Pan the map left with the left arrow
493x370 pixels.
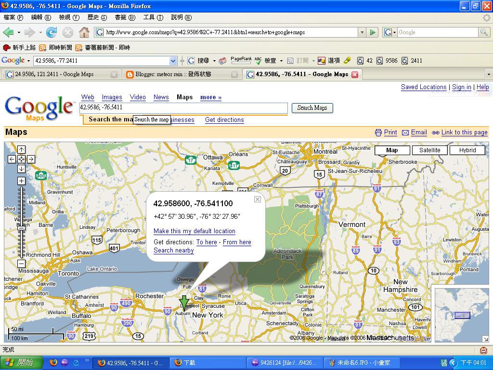(12, 159)
